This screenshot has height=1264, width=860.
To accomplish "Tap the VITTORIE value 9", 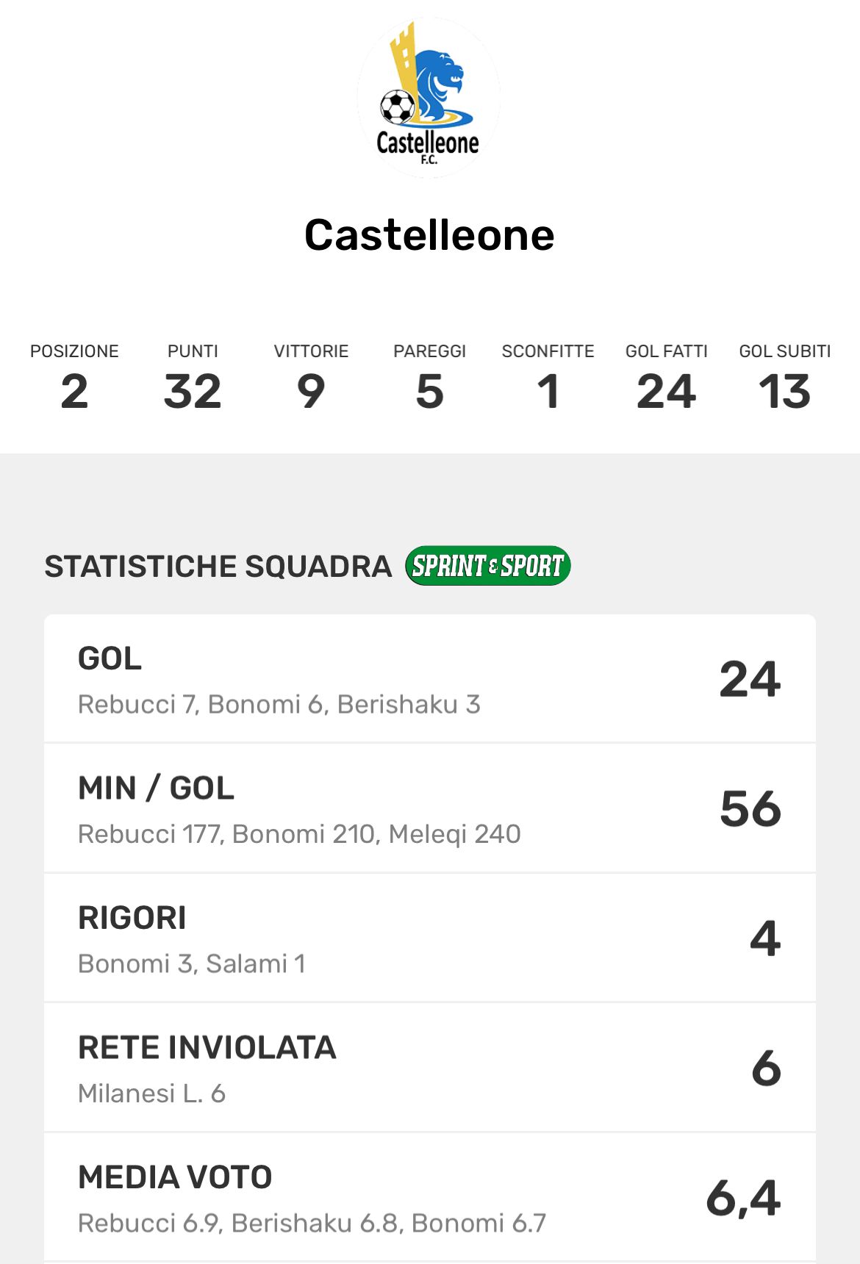I will pos(311,391).
